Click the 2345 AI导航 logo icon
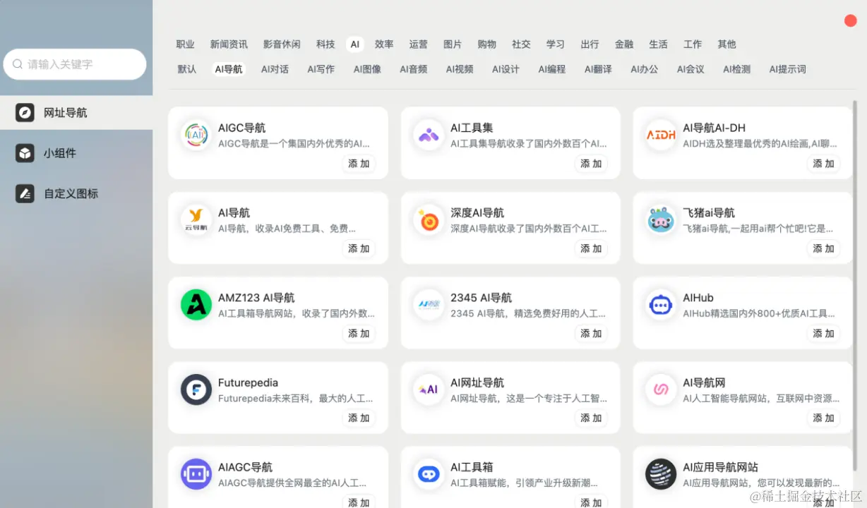The width and height of the screenshot is (867, 508). click(429, 305)
